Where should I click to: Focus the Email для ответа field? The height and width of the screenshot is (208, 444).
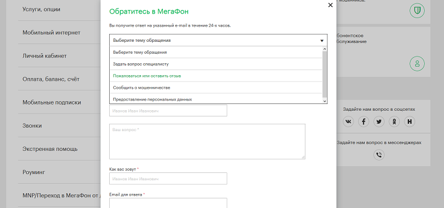[x=168, y=203]
